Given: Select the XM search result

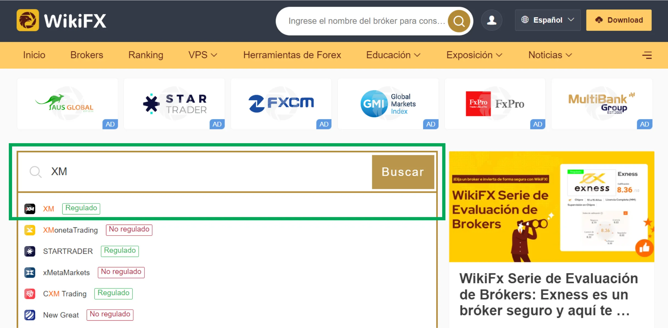Looking at the screenshot, I should (x=227, y=209).
